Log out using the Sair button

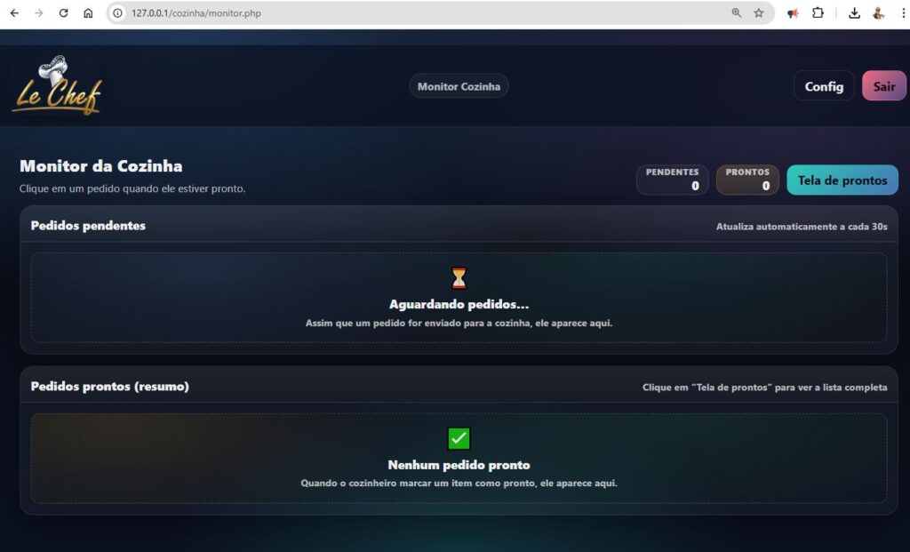point(883,86)
